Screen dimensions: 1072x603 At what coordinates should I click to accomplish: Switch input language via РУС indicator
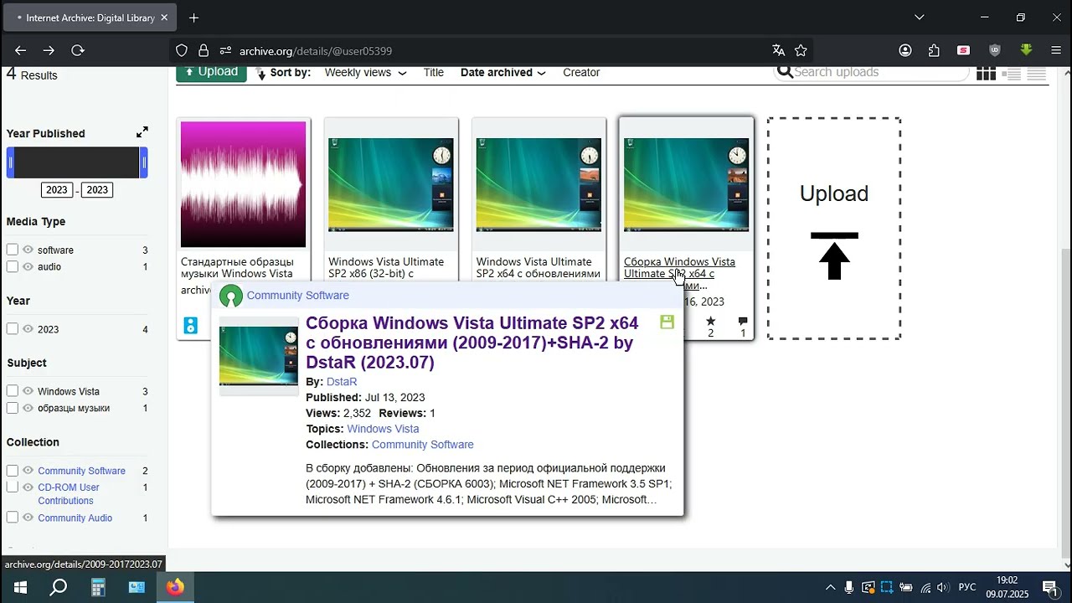967,587
